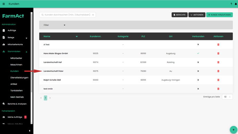
Task: Delete customer A Test via trash icon
Action: pyautogui.click(x=218, y=45)
